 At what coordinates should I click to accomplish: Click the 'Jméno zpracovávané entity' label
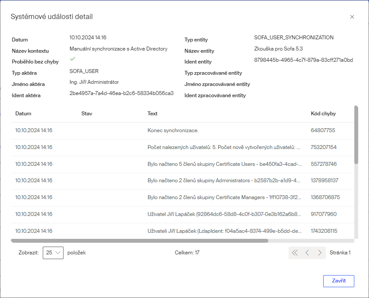[x=217, y=84]
